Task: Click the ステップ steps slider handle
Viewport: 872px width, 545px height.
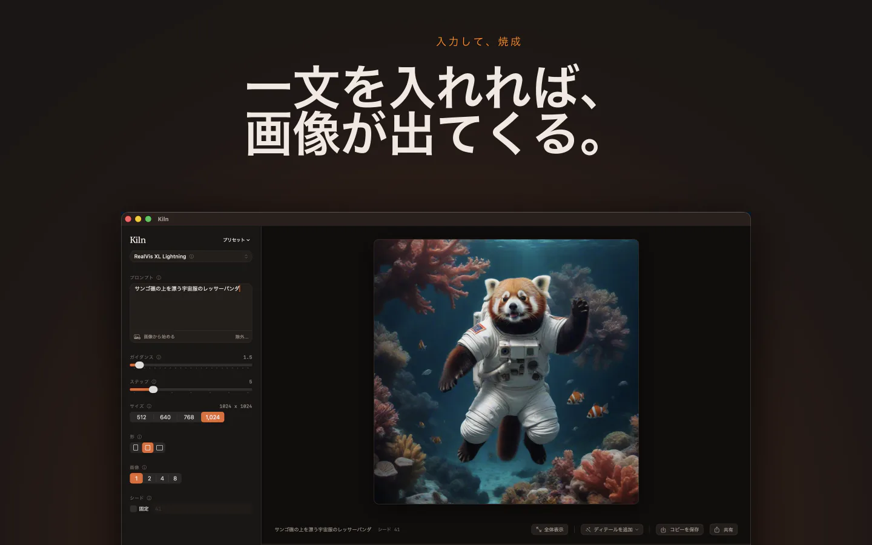Action: click(153, 389)
